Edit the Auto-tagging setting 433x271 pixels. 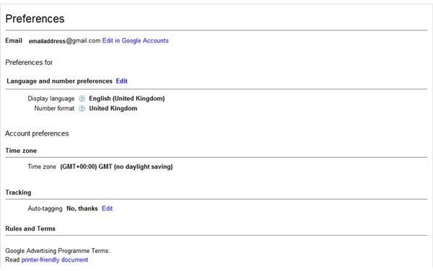(107, 208)
